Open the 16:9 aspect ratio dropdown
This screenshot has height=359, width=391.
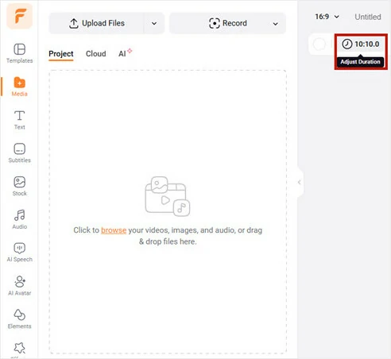327,17
